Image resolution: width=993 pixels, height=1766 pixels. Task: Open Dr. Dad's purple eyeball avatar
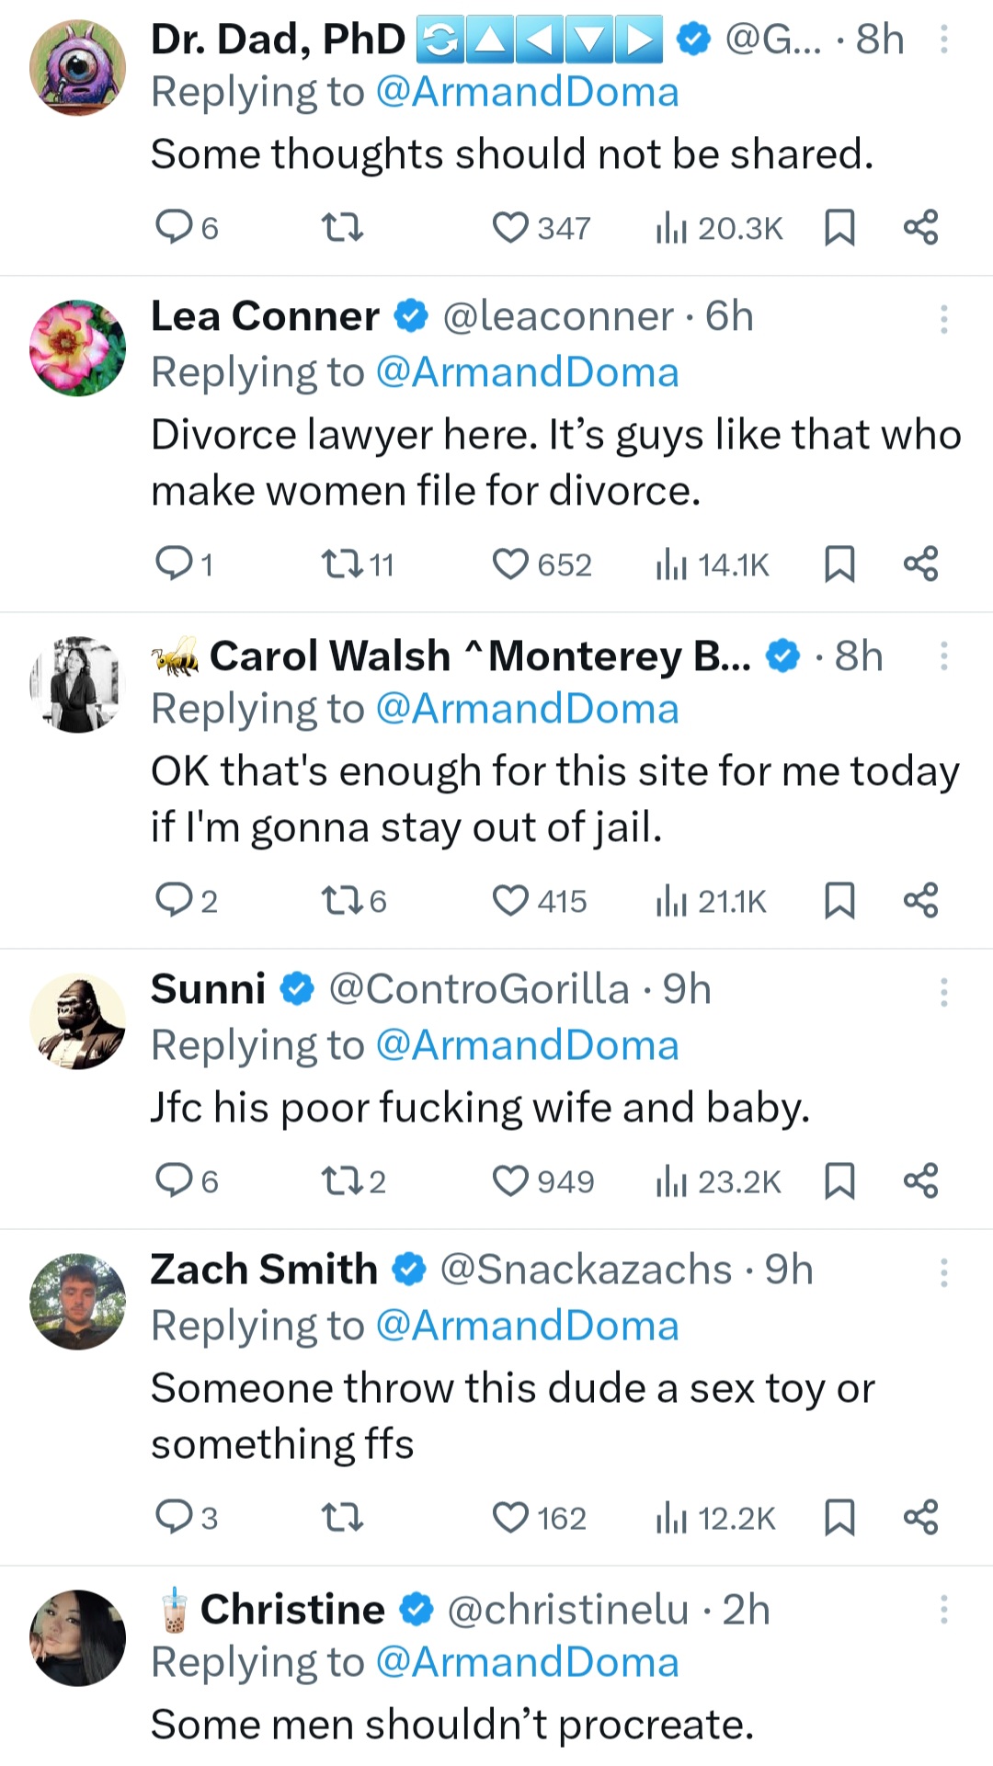(x=78, y=68)
